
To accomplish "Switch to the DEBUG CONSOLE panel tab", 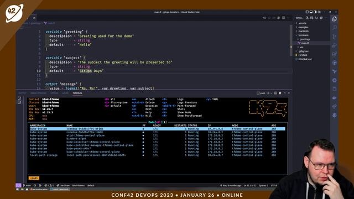I will pos(38,93).
